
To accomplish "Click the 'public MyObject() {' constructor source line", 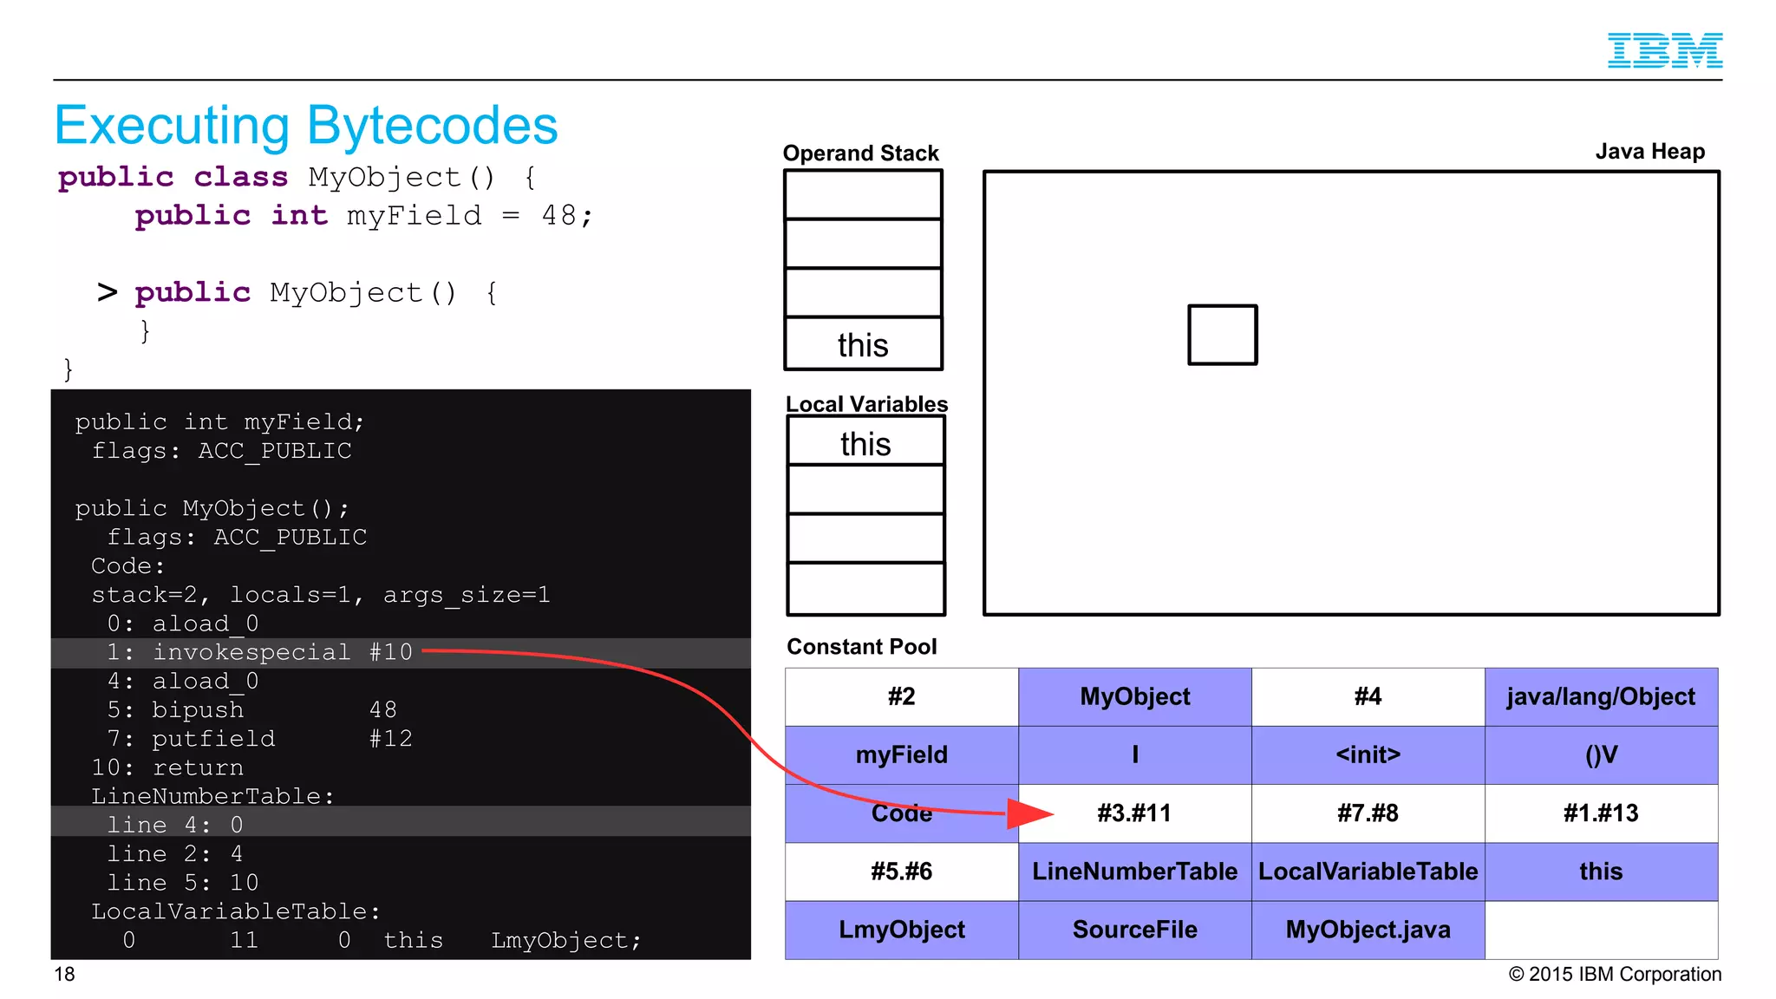I will pos(317,293).
